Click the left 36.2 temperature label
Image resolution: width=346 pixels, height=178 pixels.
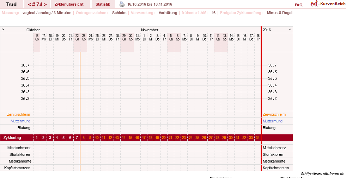[x=25, y=98]
